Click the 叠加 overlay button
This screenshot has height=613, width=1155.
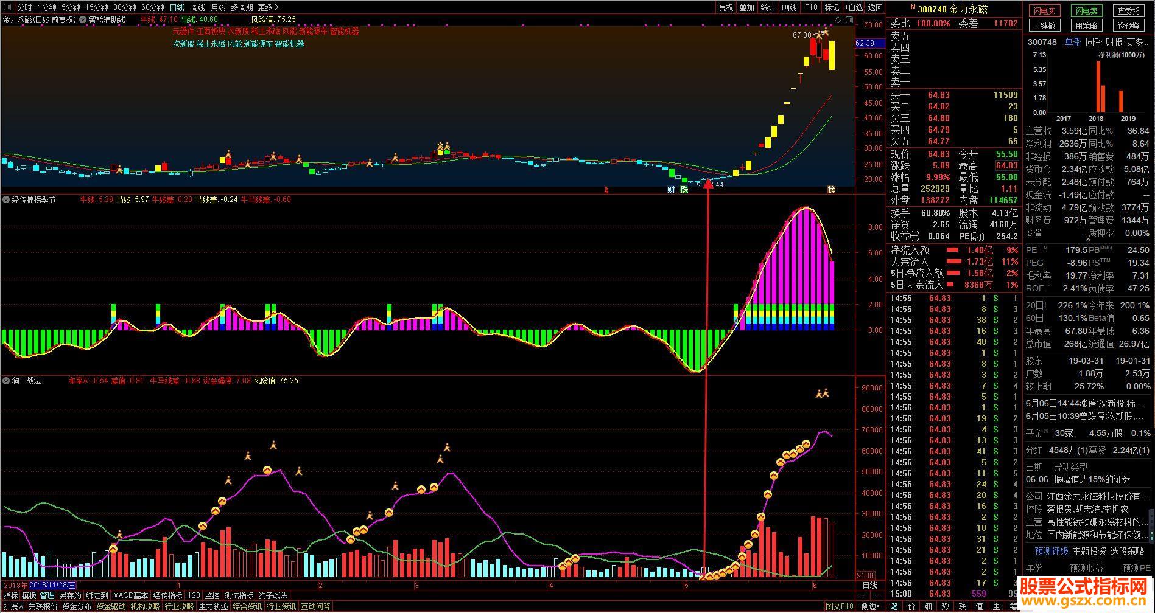[x=746, y=7]
